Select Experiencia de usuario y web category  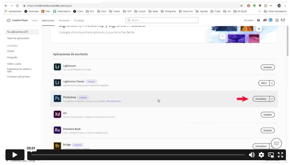pos(19,70)
